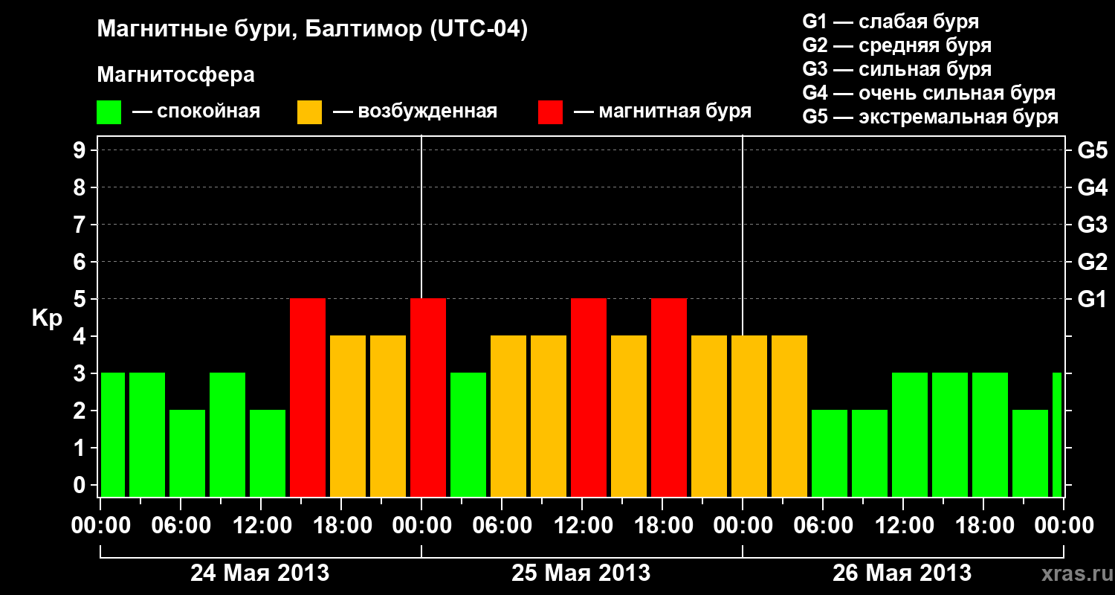The width and height of the screenshot is (1115, 595).
Task: Click the 'Kp' axis label
Action: pos(47,319)
